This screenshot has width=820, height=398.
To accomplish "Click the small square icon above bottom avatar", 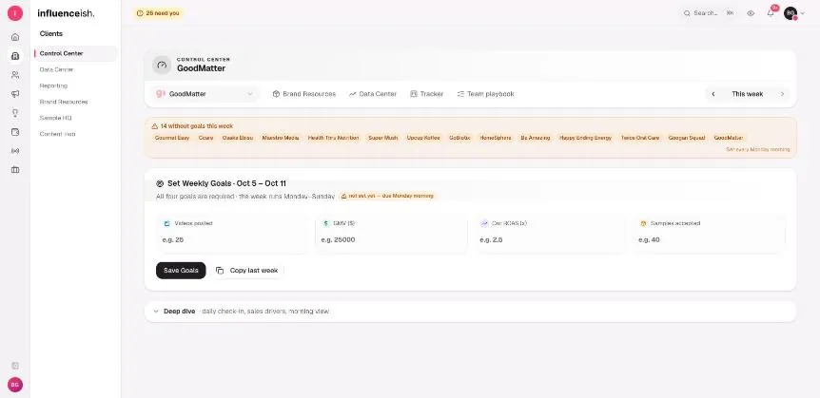I will pos(15,366).
